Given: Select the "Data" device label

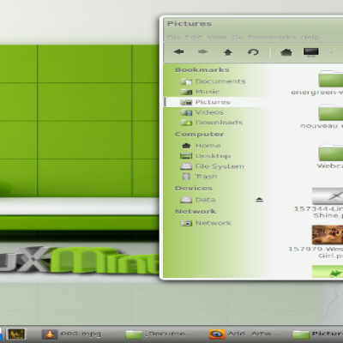Looking at the screenshot, I should pos(205,200).
